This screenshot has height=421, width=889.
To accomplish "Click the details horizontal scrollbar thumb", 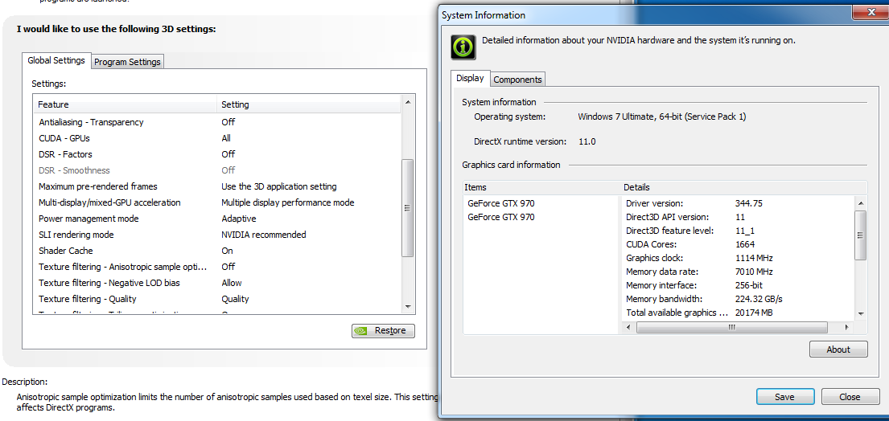I will tap(732, 327).
